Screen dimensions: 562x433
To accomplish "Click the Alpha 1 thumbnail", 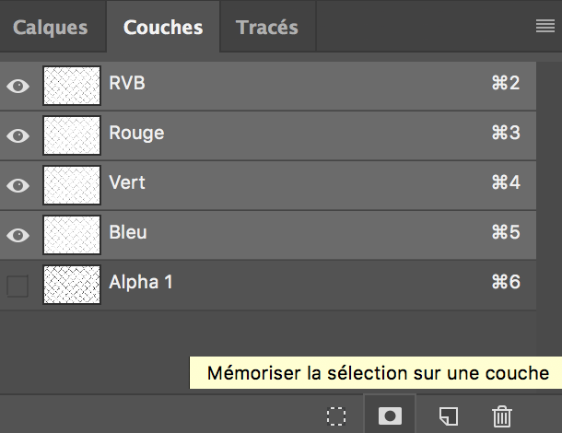I will pos(72,284).
